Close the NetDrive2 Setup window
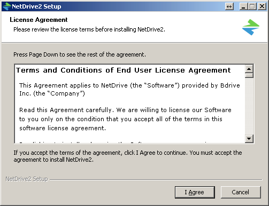The image size is (269, 206). point(262,6)
